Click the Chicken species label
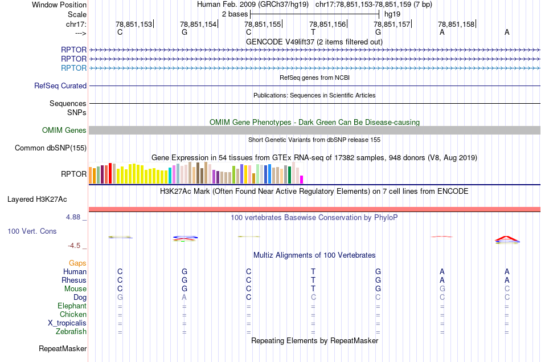Viewport: 541px width, 362px height. (x=73, y=314)
